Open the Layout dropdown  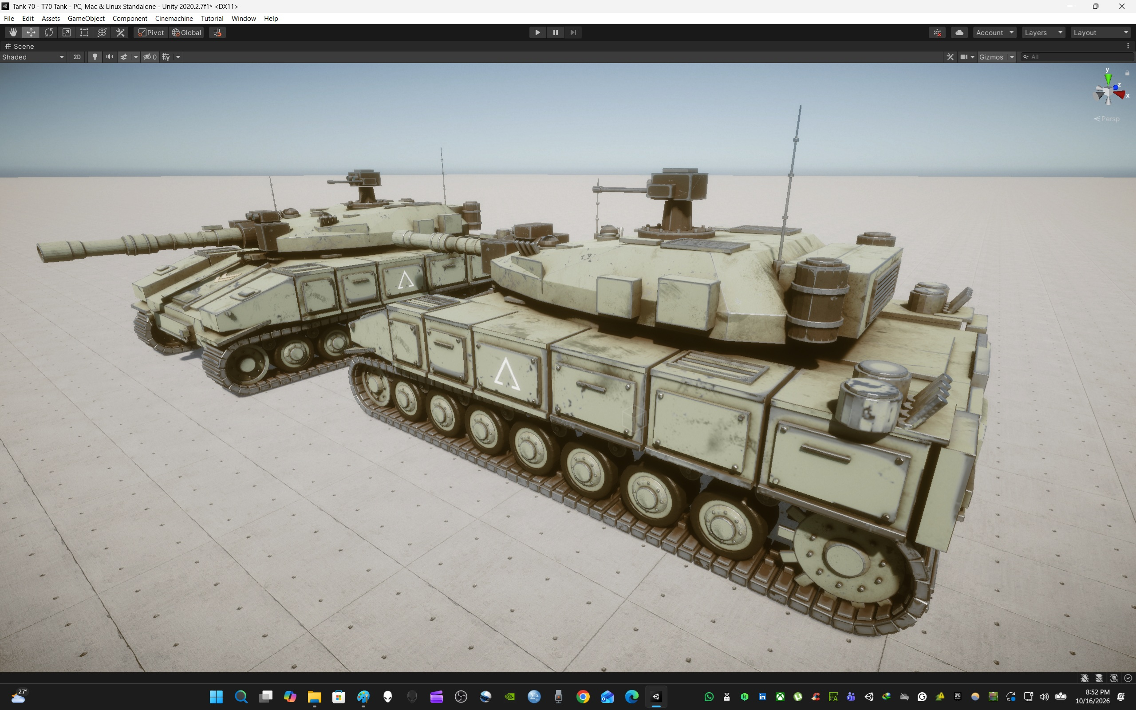point(1101,32)
